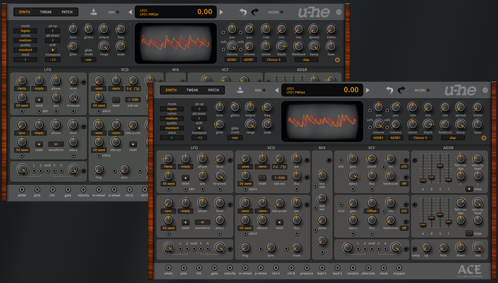Select VCO1 sawtooth waveform icon in front window

275,166
